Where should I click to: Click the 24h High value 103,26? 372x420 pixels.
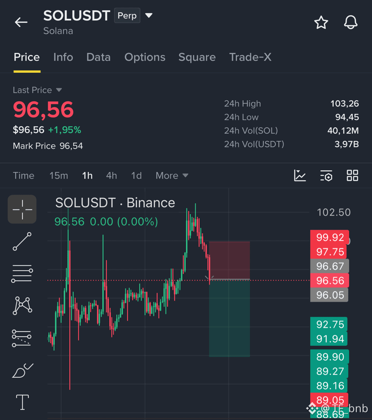click(x=345, y=104)
